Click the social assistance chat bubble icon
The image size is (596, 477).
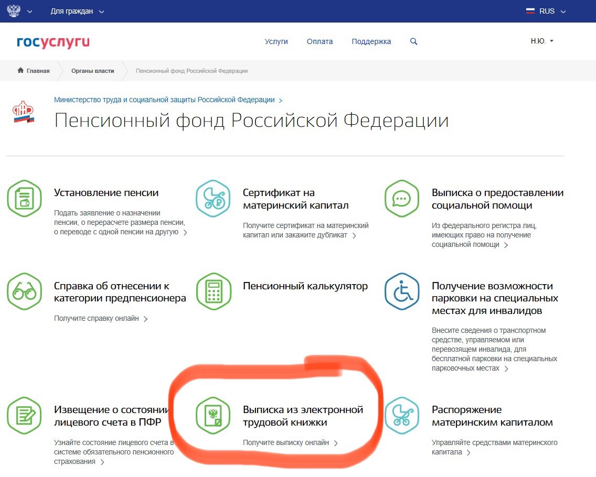[x=402, y=198]
